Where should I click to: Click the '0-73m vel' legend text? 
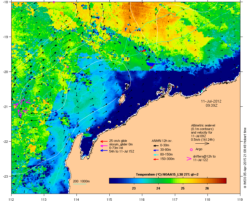tap(116, 148)
